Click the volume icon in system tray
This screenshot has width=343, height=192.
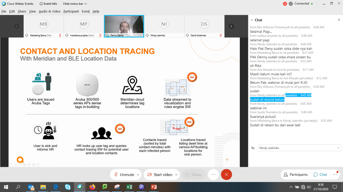tap(309, 187)
